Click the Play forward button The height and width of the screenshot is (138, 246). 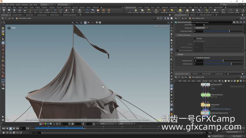14,128
